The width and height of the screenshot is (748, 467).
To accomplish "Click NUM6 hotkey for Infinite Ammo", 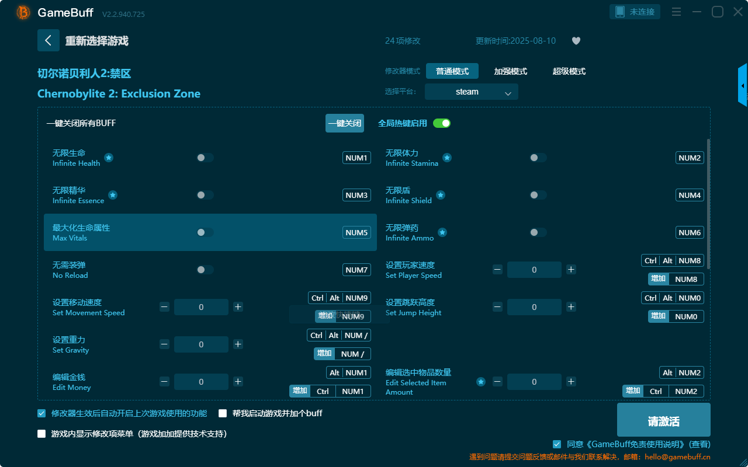I will pos(690,232).
